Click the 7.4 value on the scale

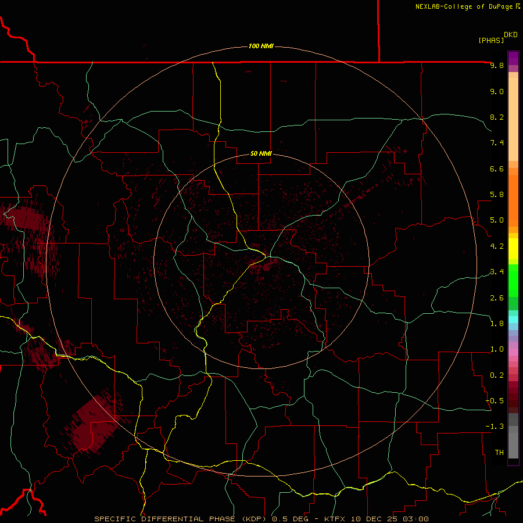497,143
